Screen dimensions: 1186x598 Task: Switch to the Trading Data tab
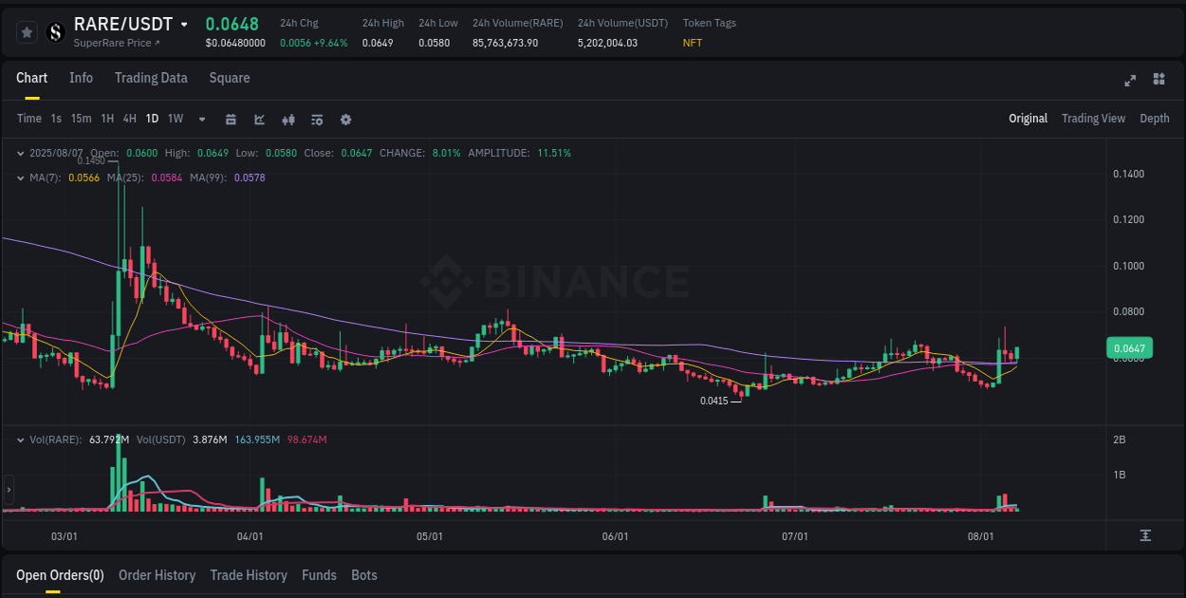pyautogui.click(x=151, y=78)
